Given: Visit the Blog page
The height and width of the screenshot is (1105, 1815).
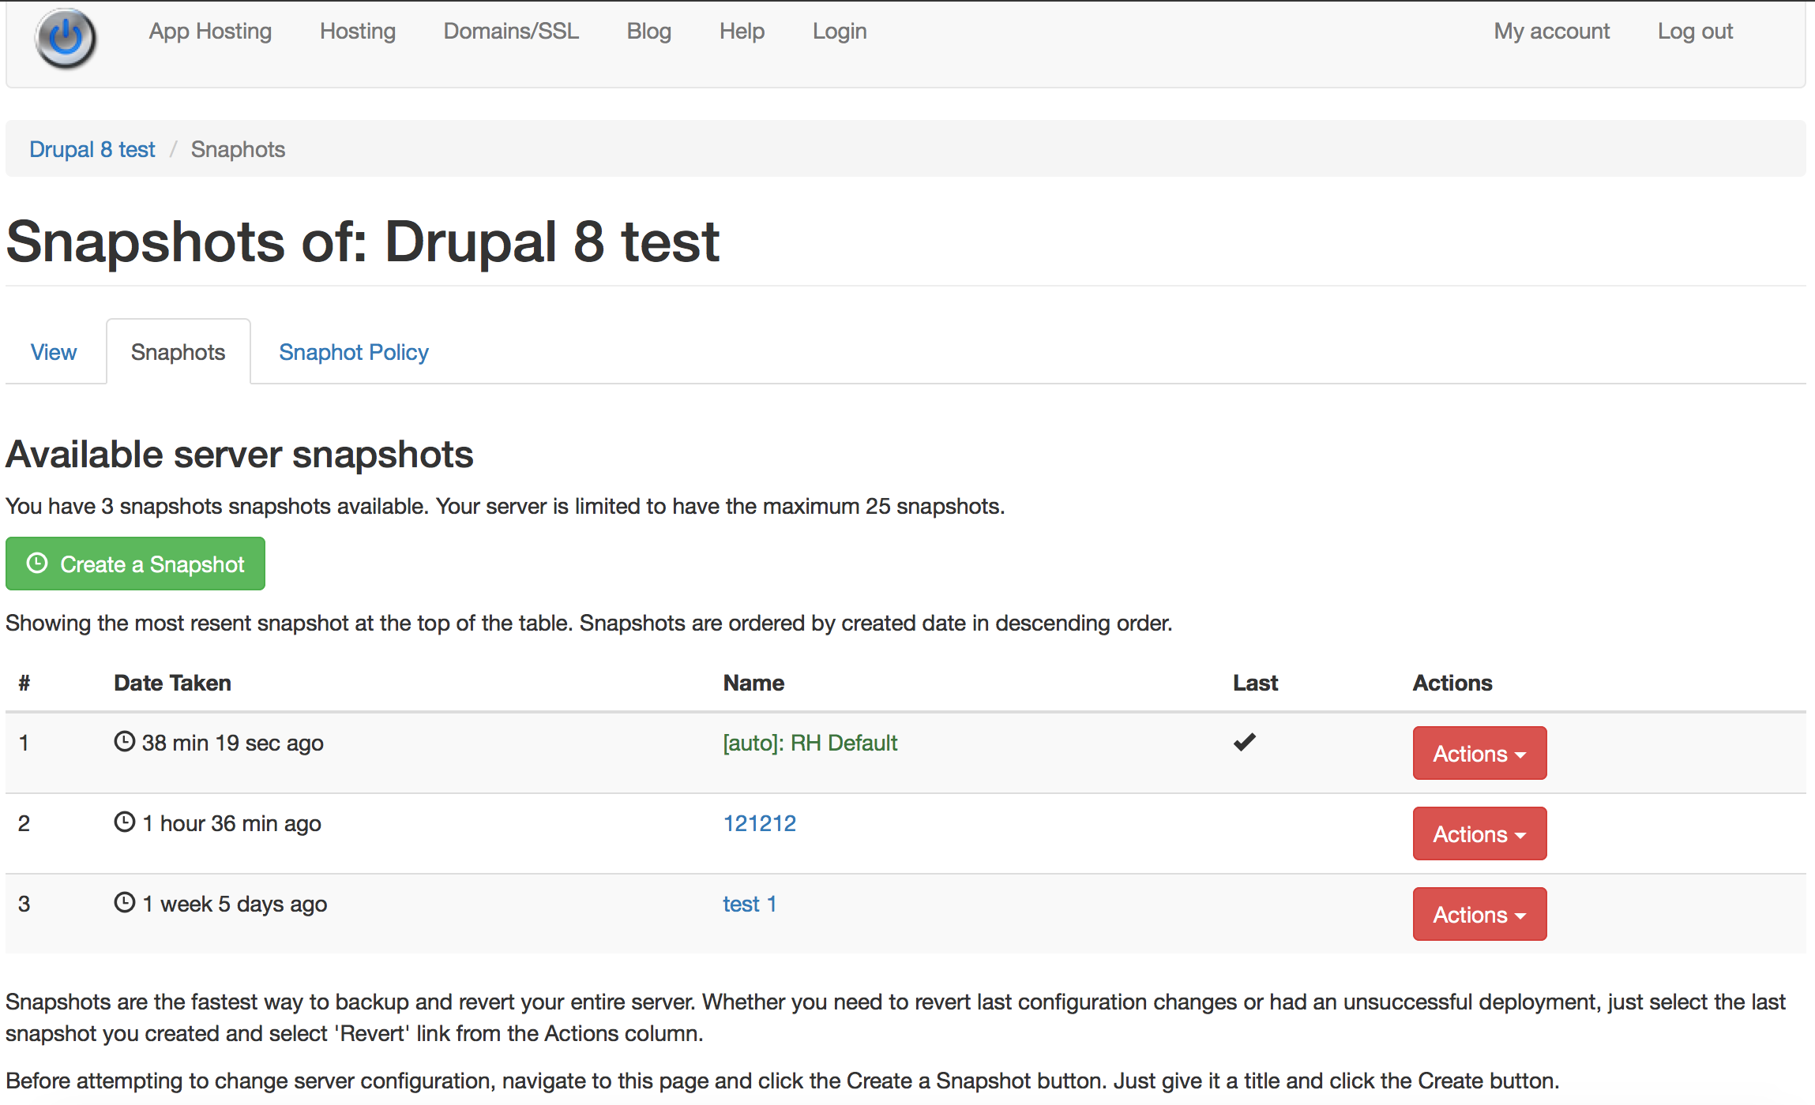Looking at the screenshot, I should [x=649, y=31].
